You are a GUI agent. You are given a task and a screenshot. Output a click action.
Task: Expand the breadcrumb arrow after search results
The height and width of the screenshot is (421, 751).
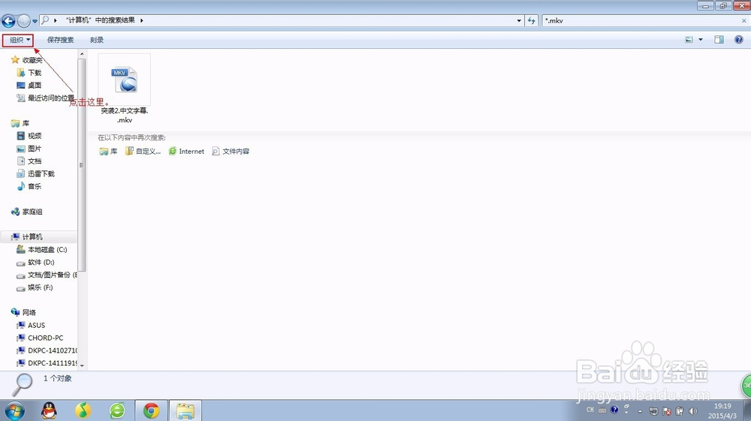(142, 20)
